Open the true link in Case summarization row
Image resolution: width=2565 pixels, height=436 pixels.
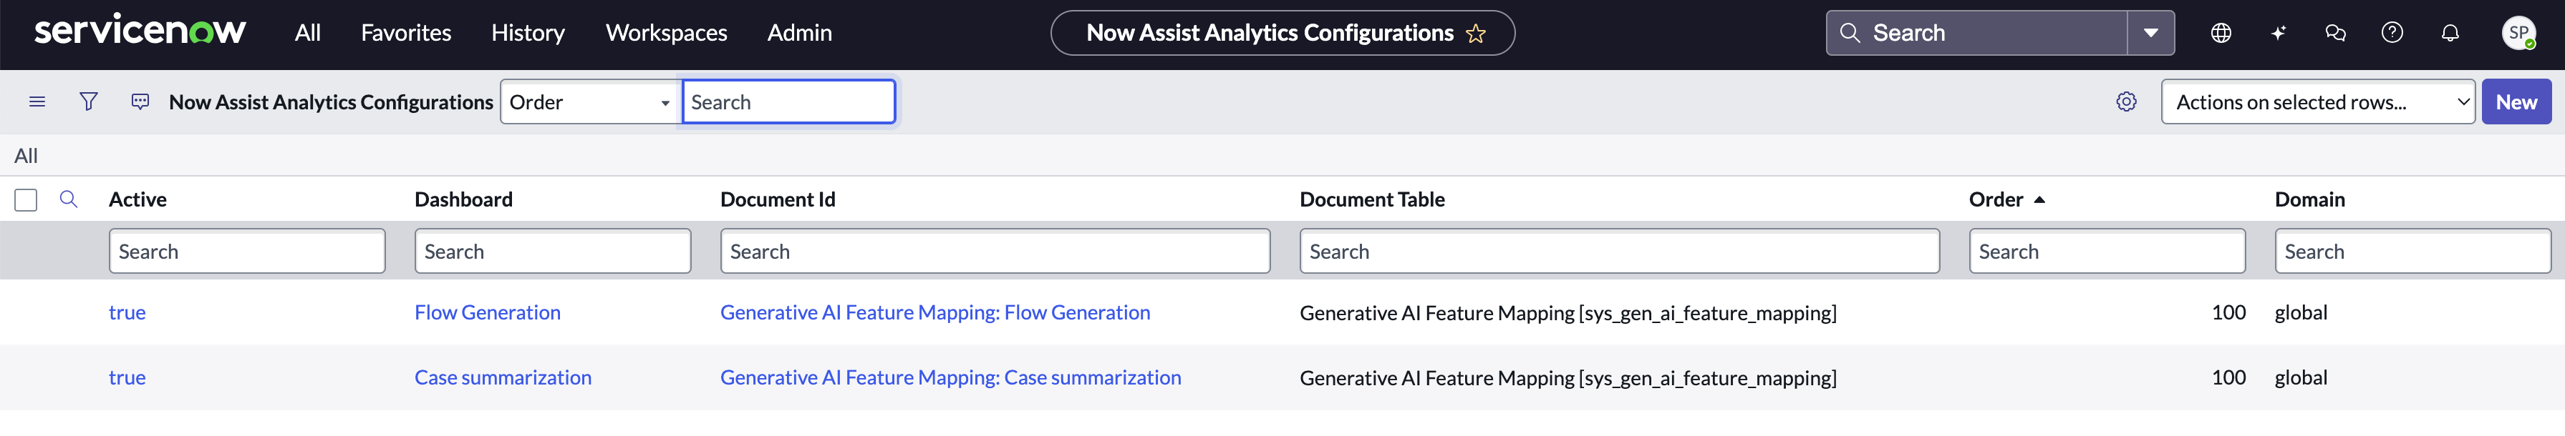pyautogui.click(x=127, y=377)
